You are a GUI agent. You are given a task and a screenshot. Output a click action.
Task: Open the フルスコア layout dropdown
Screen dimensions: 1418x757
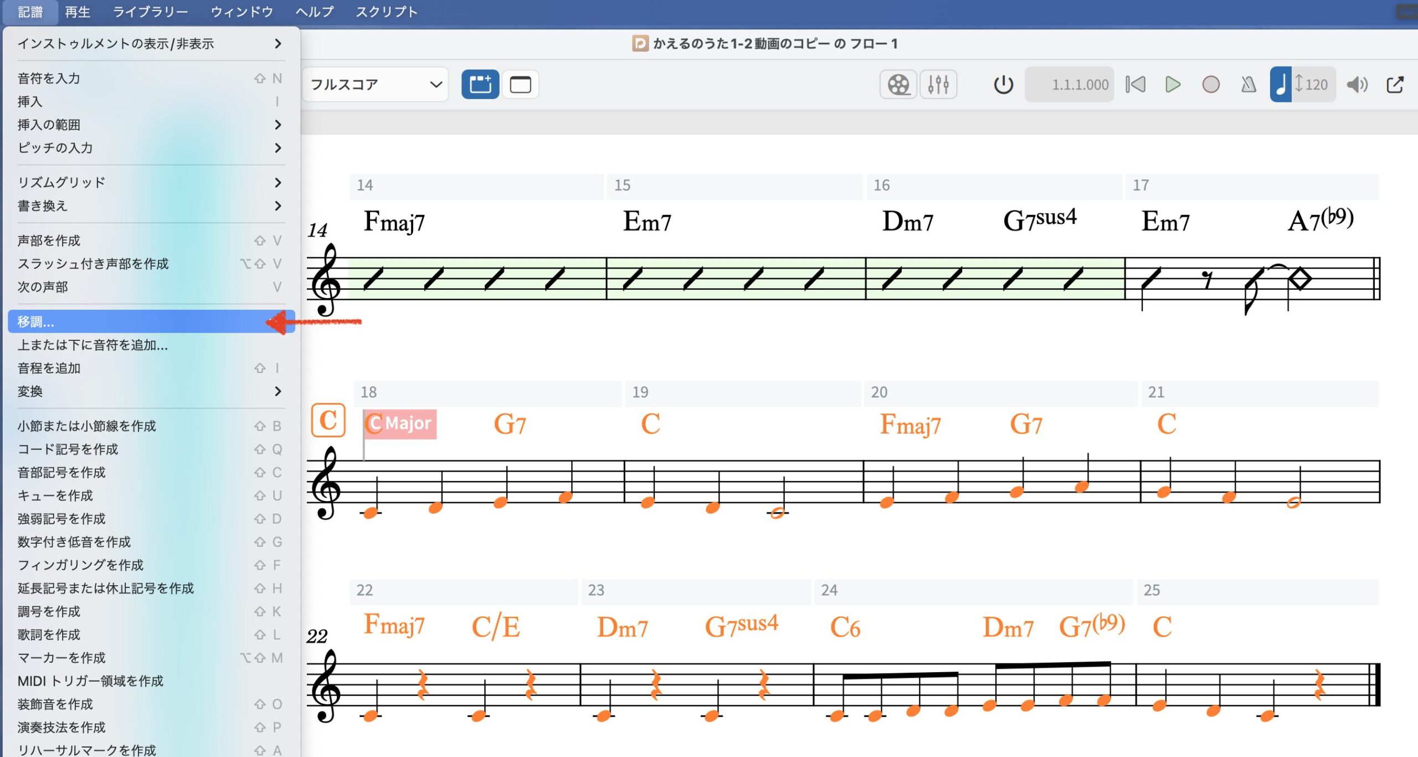[376, 85]
